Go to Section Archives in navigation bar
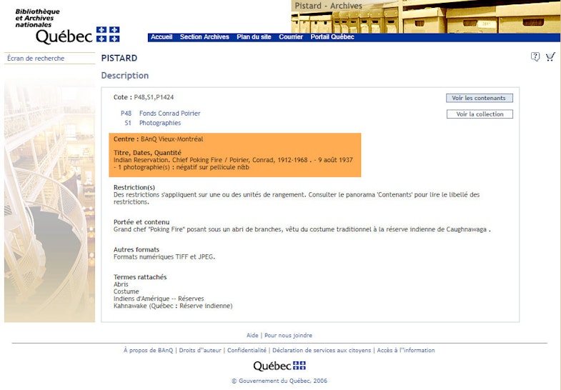Image resolution: width=561 pixels, height=390 pixels. click(204, 37)
